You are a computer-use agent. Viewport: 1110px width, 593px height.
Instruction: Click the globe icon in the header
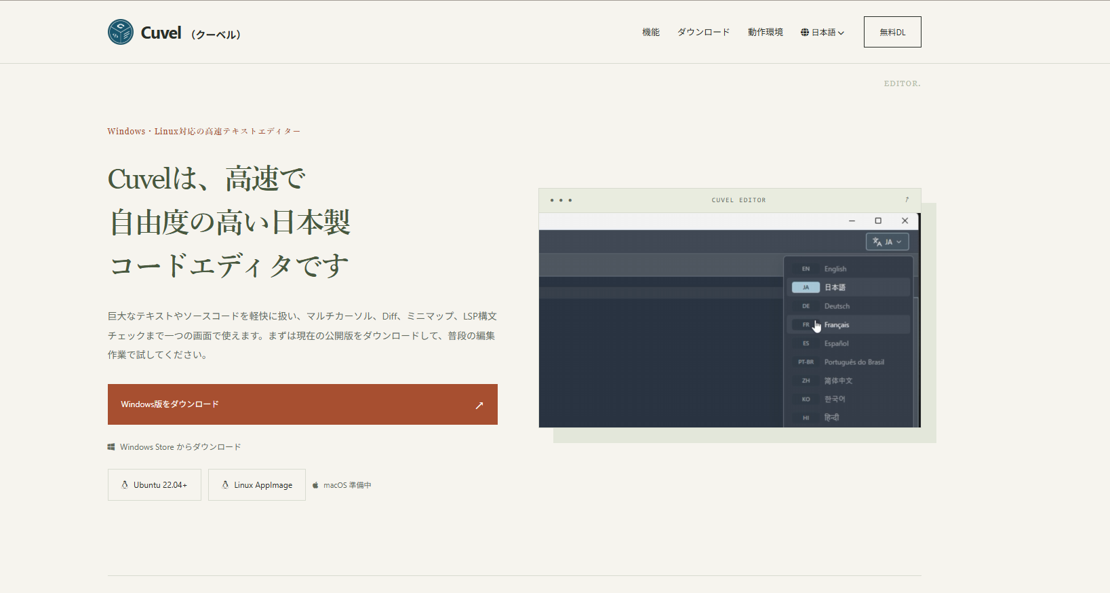(x=805, y=32)
